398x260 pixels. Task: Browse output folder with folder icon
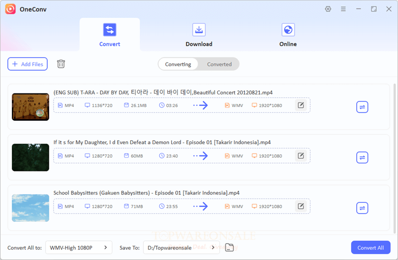click(229, 247)
